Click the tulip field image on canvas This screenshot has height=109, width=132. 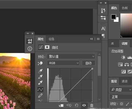coord(15,81)
